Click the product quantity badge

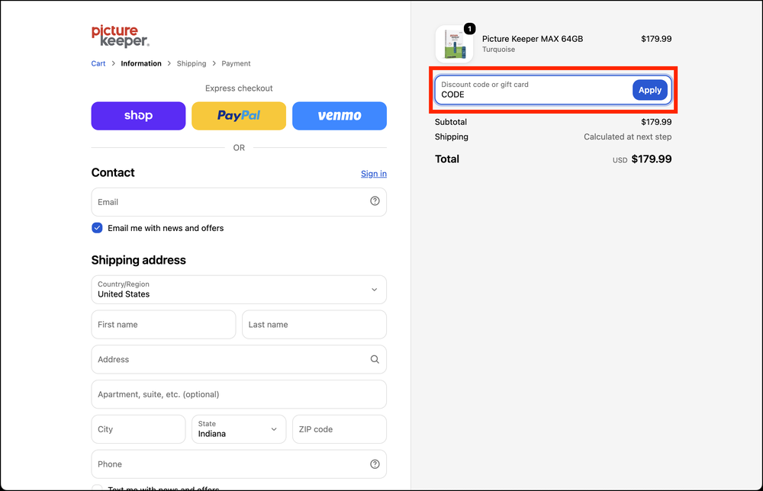pyautogui.click(x=469, y=29)
